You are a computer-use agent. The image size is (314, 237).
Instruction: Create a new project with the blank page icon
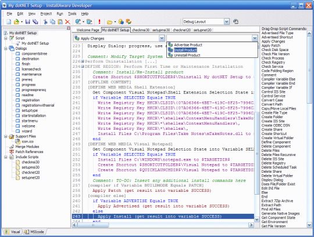point(9,21)
